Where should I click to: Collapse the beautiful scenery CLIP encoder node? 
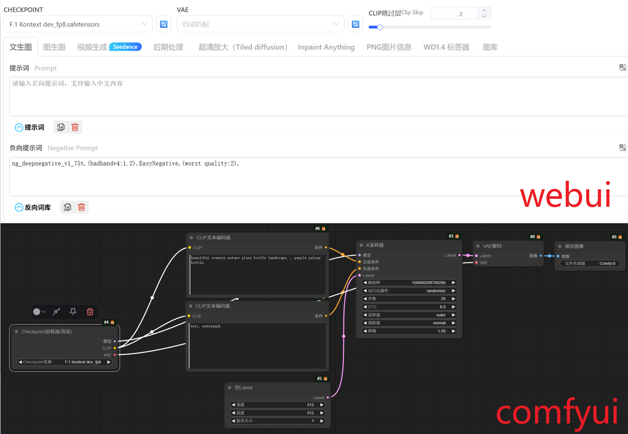(x=191, y=238)
